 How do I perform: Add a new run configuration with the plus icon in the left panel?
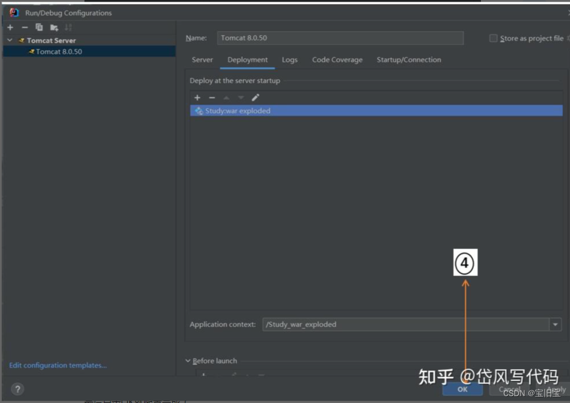tap(10, 28)
